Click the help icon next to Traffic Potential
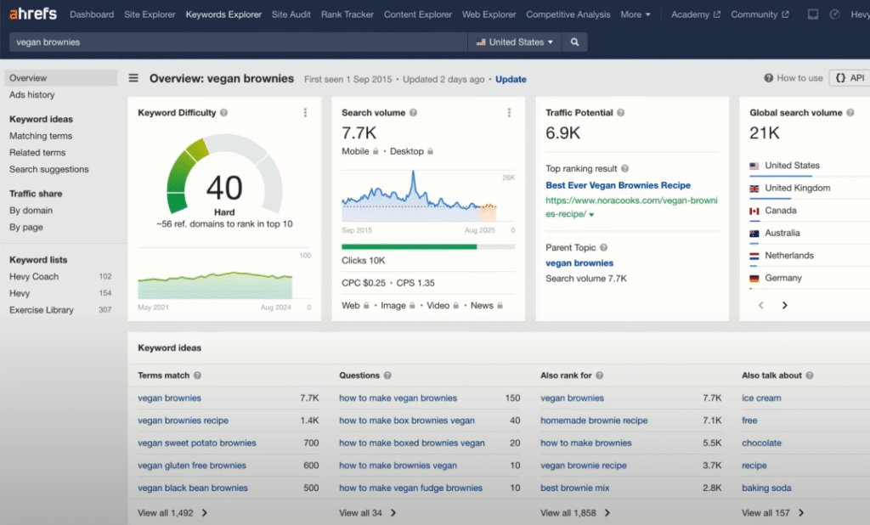This screenshot has width=870, height=525. 621,113
